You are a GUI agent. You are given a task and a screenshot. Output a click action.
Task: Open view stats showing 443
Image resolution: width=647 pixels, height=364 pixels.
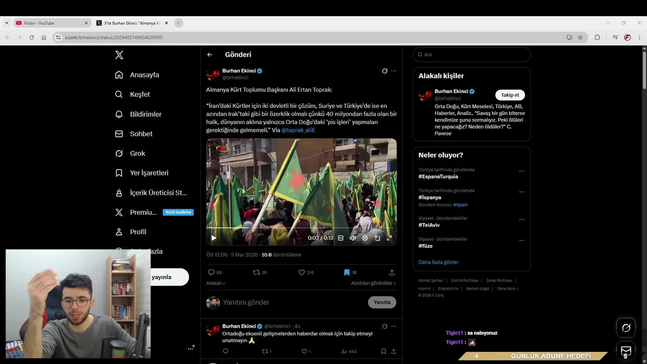coord(349,351)
